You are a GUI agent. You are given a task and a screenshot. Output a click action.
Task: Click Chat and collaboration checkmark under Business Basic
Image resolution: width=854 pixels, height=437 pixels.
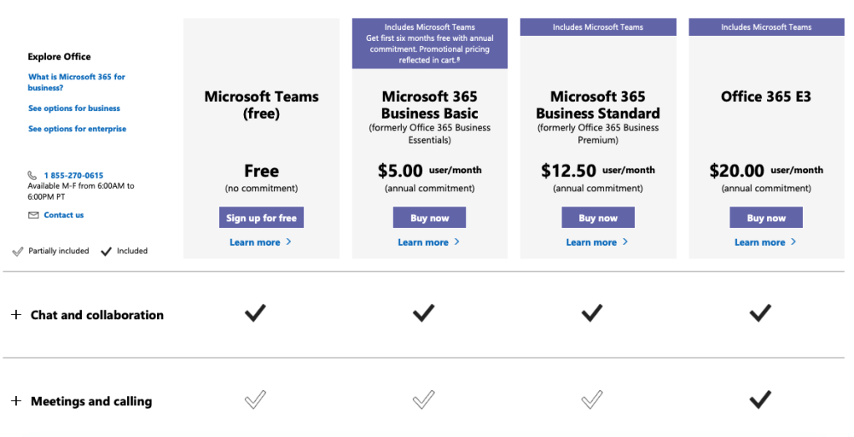click(424, 313)
